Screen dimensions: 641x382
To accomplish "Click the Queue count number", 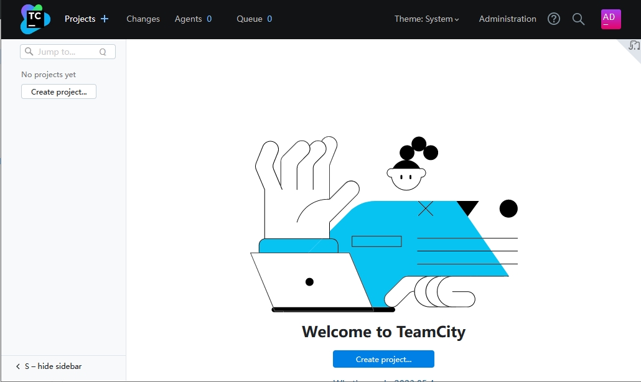I will coord(269,19).
